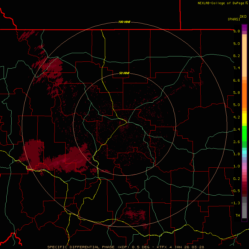The image size is (249, 249).
Task: Click the 5.0 value on the scale
Action: (237, 105)
